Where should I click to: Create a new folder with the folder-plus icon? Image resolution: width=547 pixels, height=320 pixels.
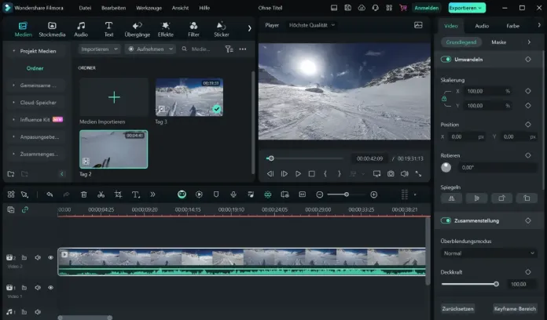click(11, 174)
